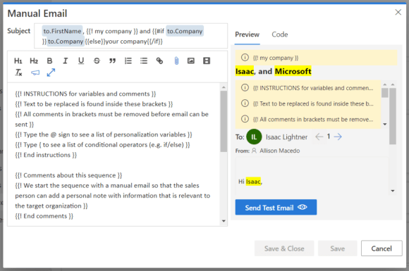Click the email preview scroll down arrow

[393, 191]
